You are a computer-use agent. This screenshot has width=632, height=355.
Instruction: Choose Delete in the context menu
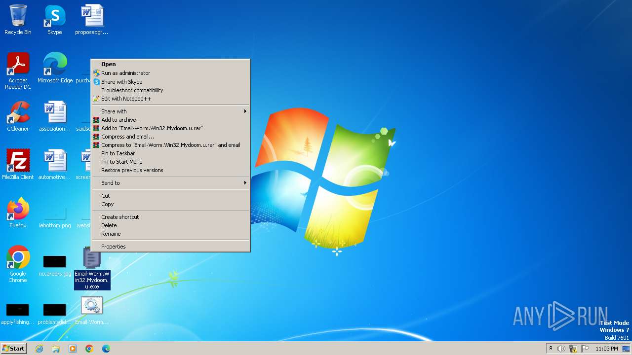(x=170, y=225)
